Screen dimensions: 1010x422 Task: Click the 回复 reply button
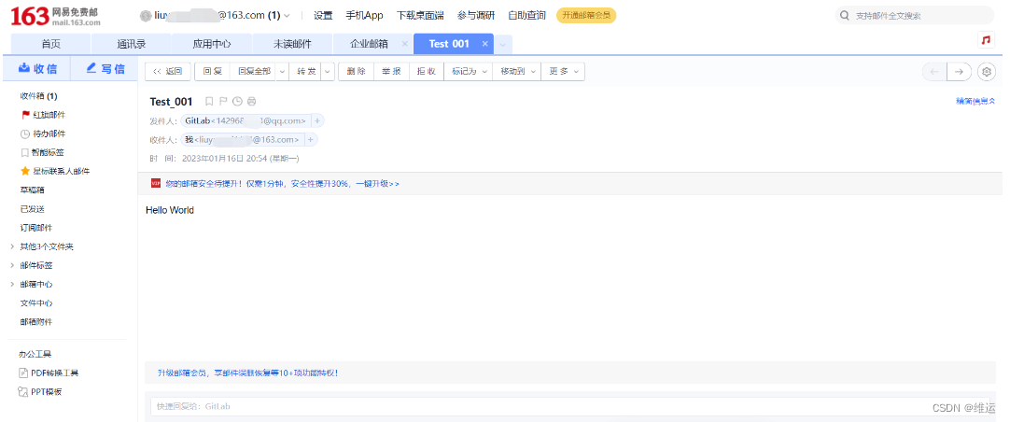[212, 72]
